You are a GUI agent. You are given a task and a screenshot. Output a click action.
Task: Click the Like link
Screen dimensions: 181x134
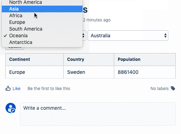17,89
